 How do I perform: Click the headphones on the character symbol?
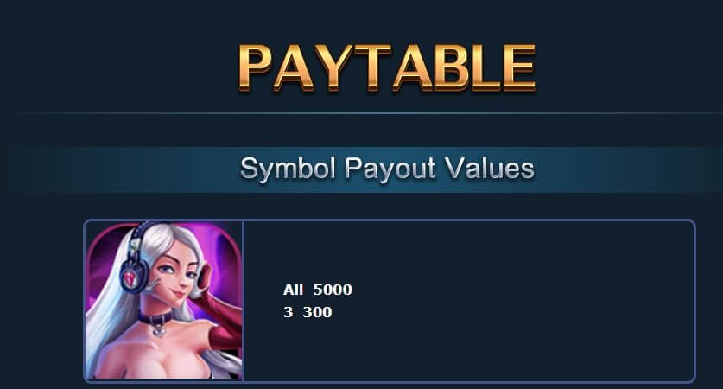pyautogui.click(x=134, y=267)
